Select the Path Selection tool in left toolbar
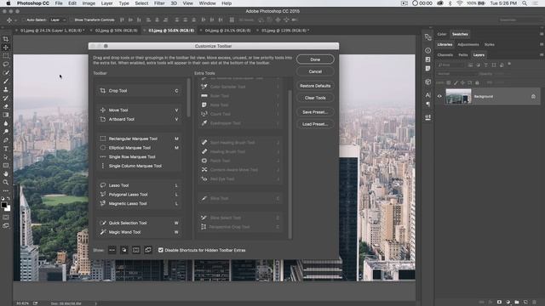The image size is (545, 306). pyautogui.click(x=6, y=157)
